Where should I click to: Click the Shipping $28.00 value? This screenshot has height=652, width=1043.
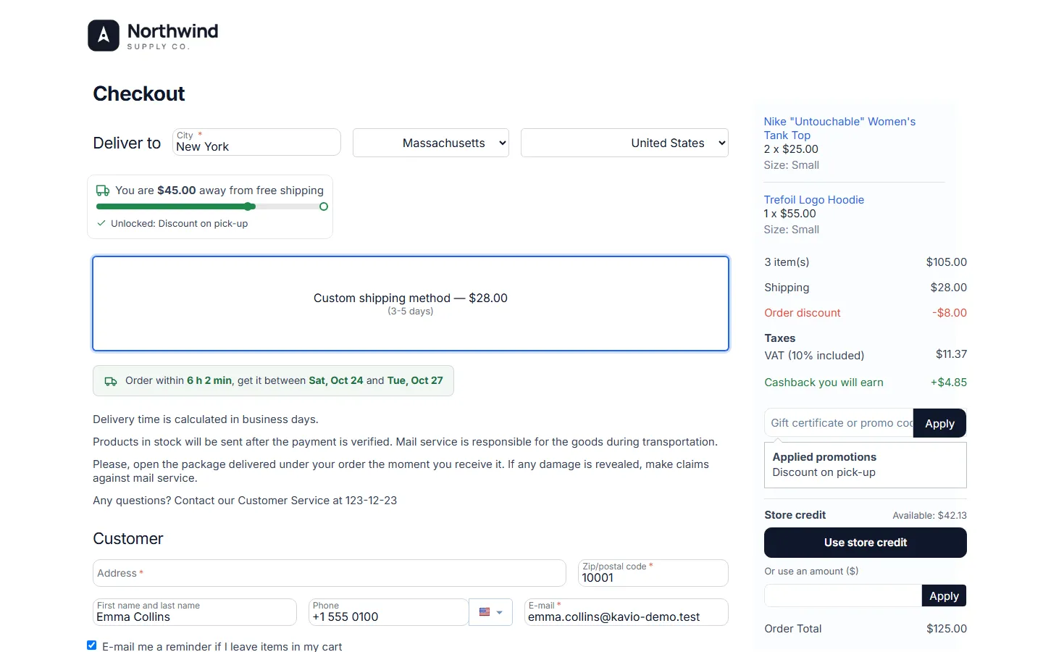pos(948,288)
